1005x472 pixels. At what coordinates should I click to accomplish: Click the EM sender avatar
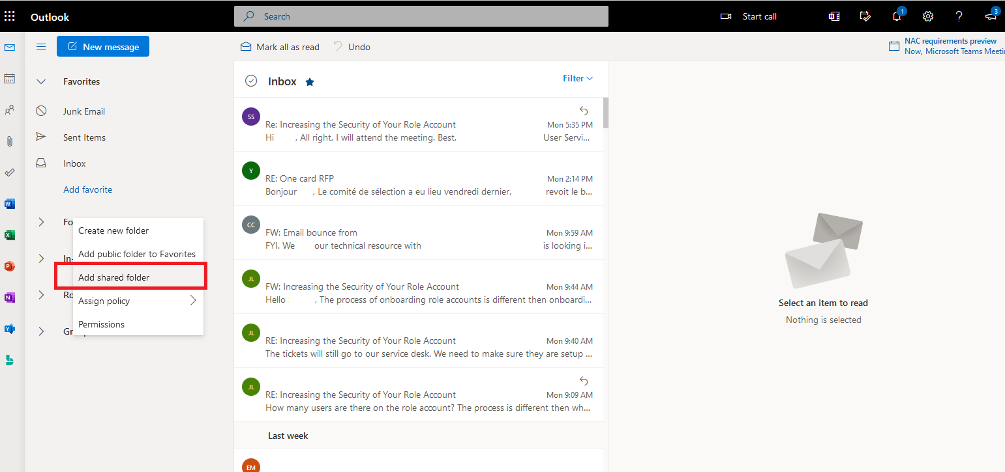click(x=250, y=466)
